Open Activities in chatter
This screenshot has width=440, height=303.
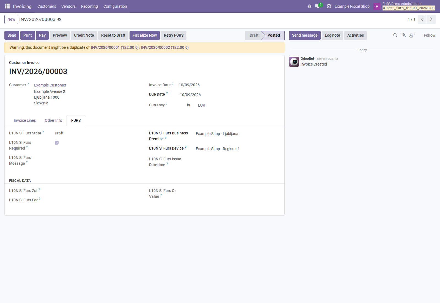click(356, 35)
